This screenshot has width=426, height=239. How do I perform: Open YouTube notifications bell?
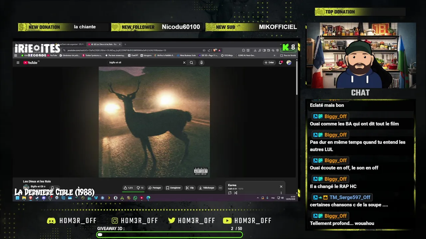(281, 62)
